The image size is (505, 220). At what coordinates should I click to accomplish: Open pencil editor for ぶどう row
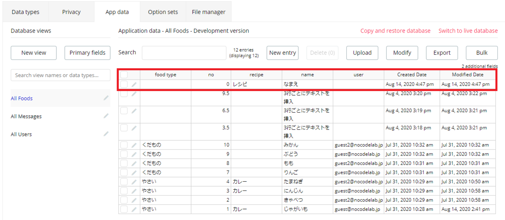click(134, 154)
